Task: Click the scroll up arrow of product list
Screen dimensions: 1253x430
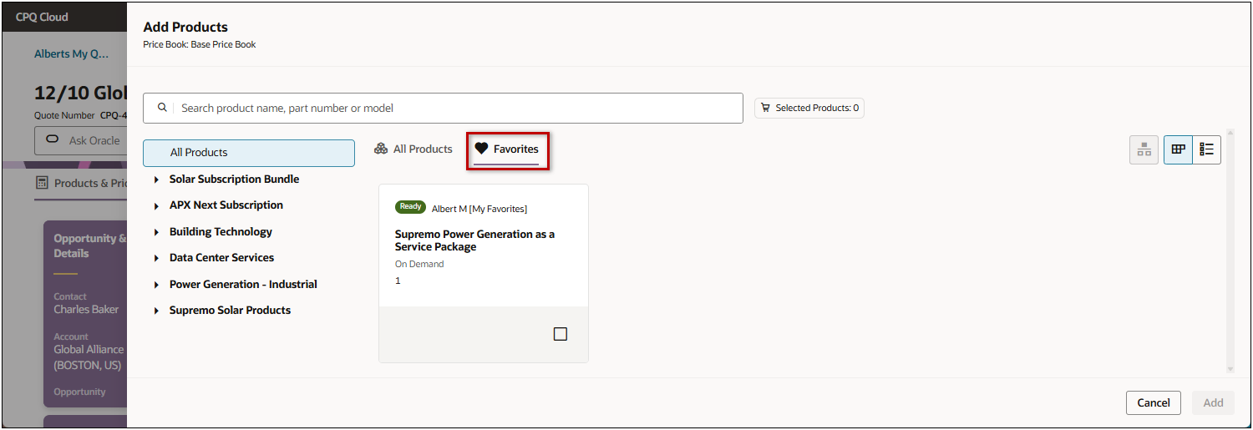Action: pyautogui.click(x=1230, y=134)
